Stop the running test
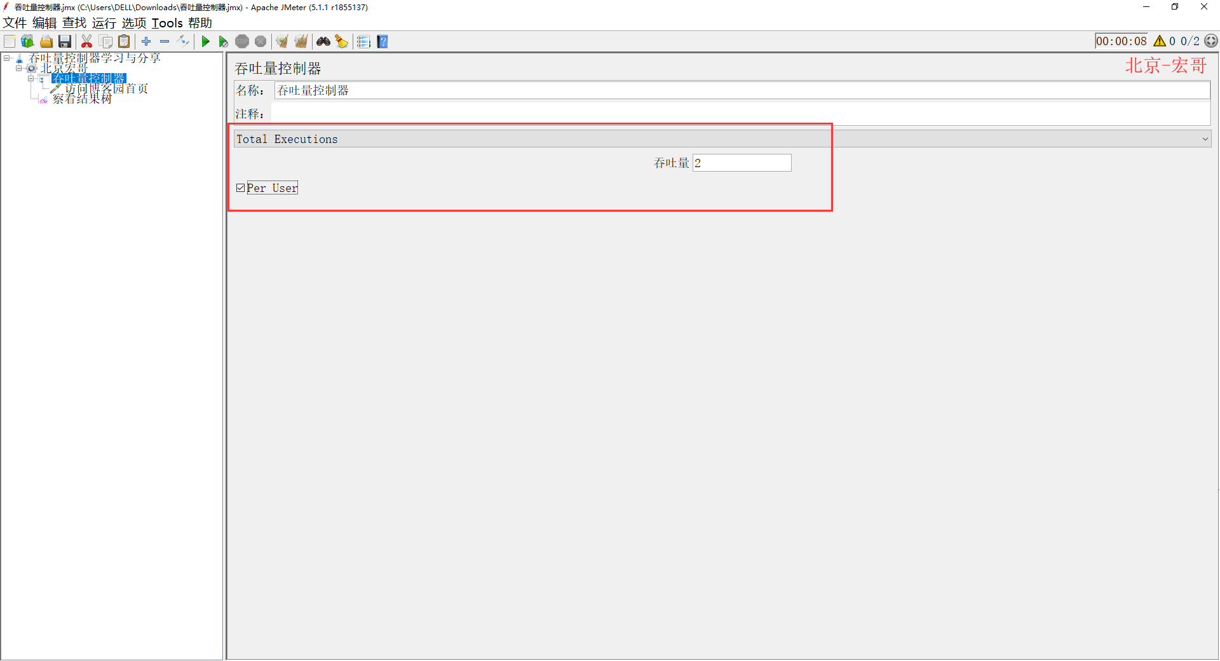The image size is (1220, 661). pos(242,41)
